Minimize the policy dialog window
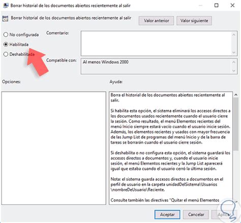Viewport: 241px width, 223px height. (x=200, y=6)
